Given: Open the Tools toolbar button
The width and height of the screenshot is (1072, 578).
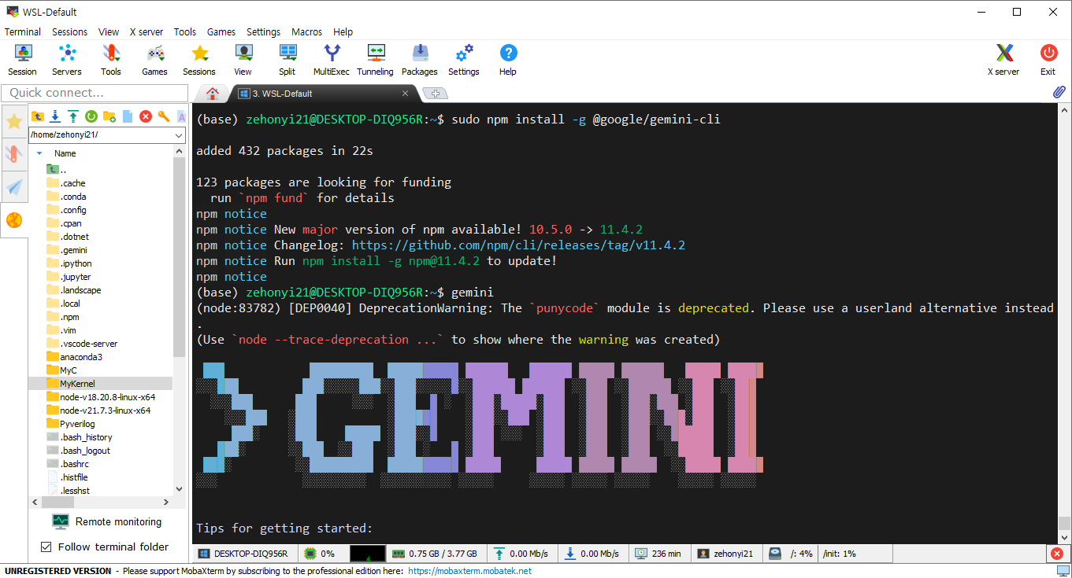Looking at the screenshot, I should pyautogui.click(x=111, y=60).
